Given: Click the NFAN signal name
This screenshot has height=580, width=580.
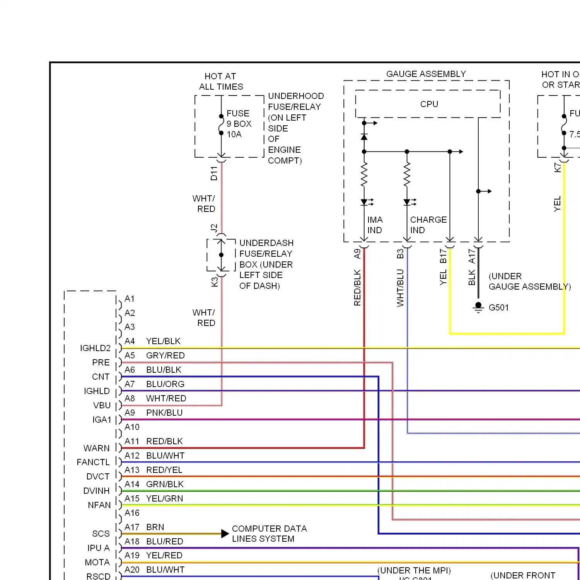Looking at the screenshot, I should tap(99, 505).
